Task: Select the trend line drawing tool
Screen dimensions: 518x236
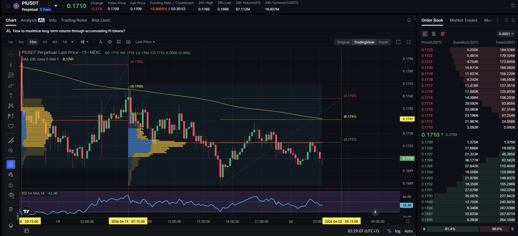Action: 10,65
